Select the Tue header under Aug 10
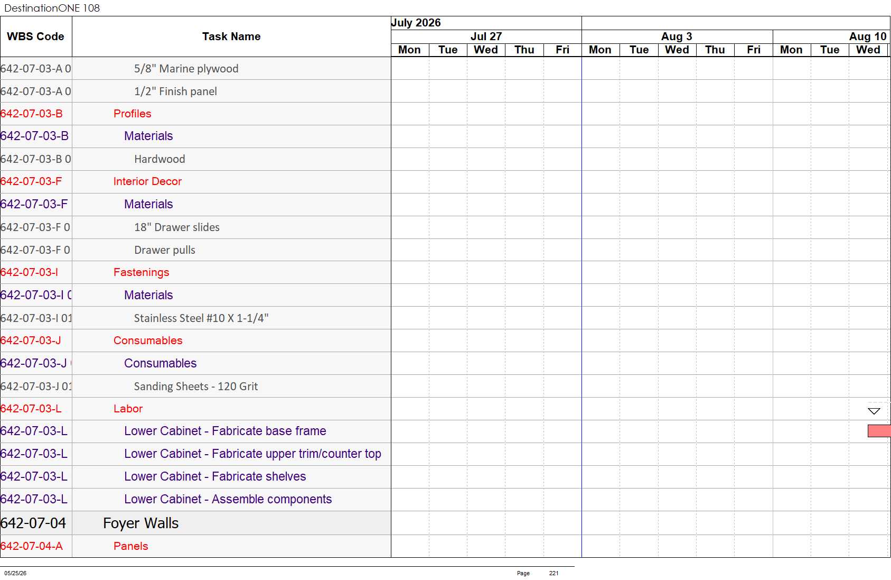 click(x=830, y=50)
